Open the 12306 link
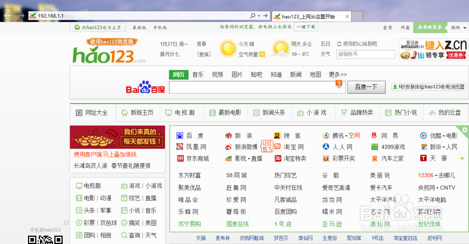This screenshot has height=244, width=469. pos(426,175)
